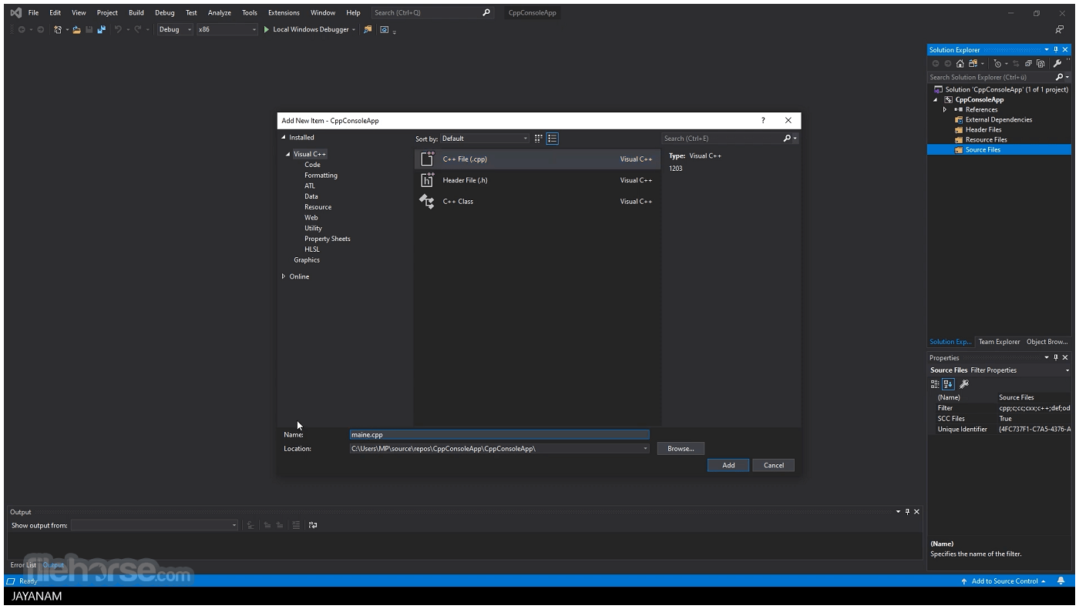This screenshot has width=1079, height=609.
Task: Select the Header File (.h) template
Action: pyautogui.click(x=537, y=180)
